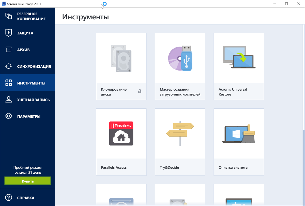Image resolution: width=305 pixels, height=206 pixels.
Task: Maximize the Acronis True Image window
Action: click(x=287, y=4)
